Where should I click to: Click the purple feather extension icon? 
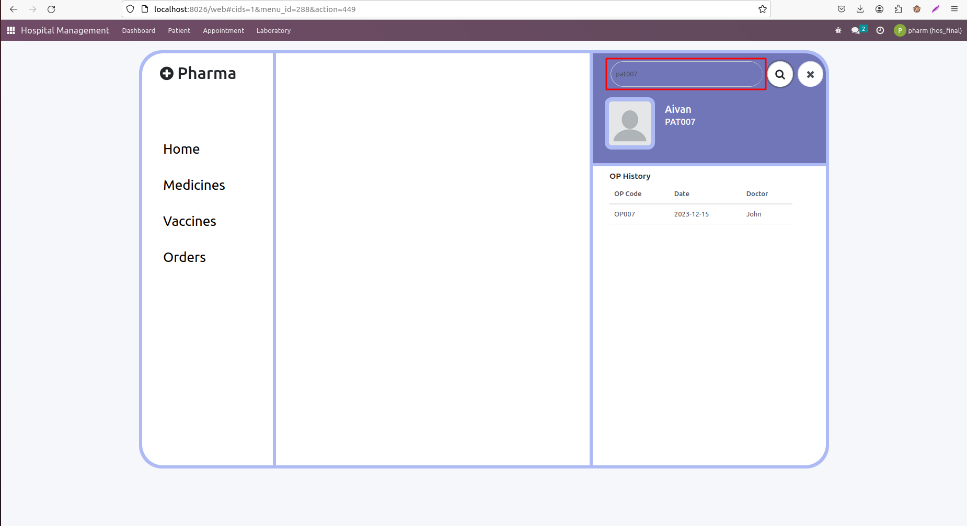[x=936, y=9]
